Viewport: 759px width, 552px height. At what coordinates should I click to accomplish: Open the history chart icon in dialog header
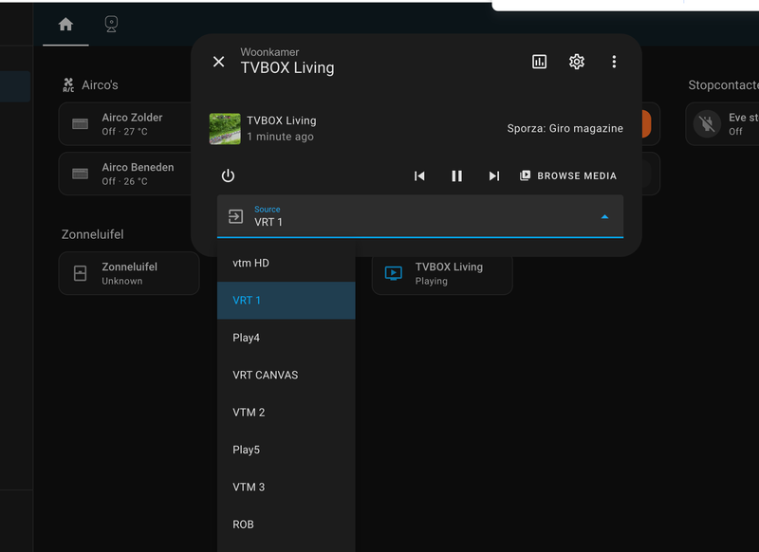(539, 62)
